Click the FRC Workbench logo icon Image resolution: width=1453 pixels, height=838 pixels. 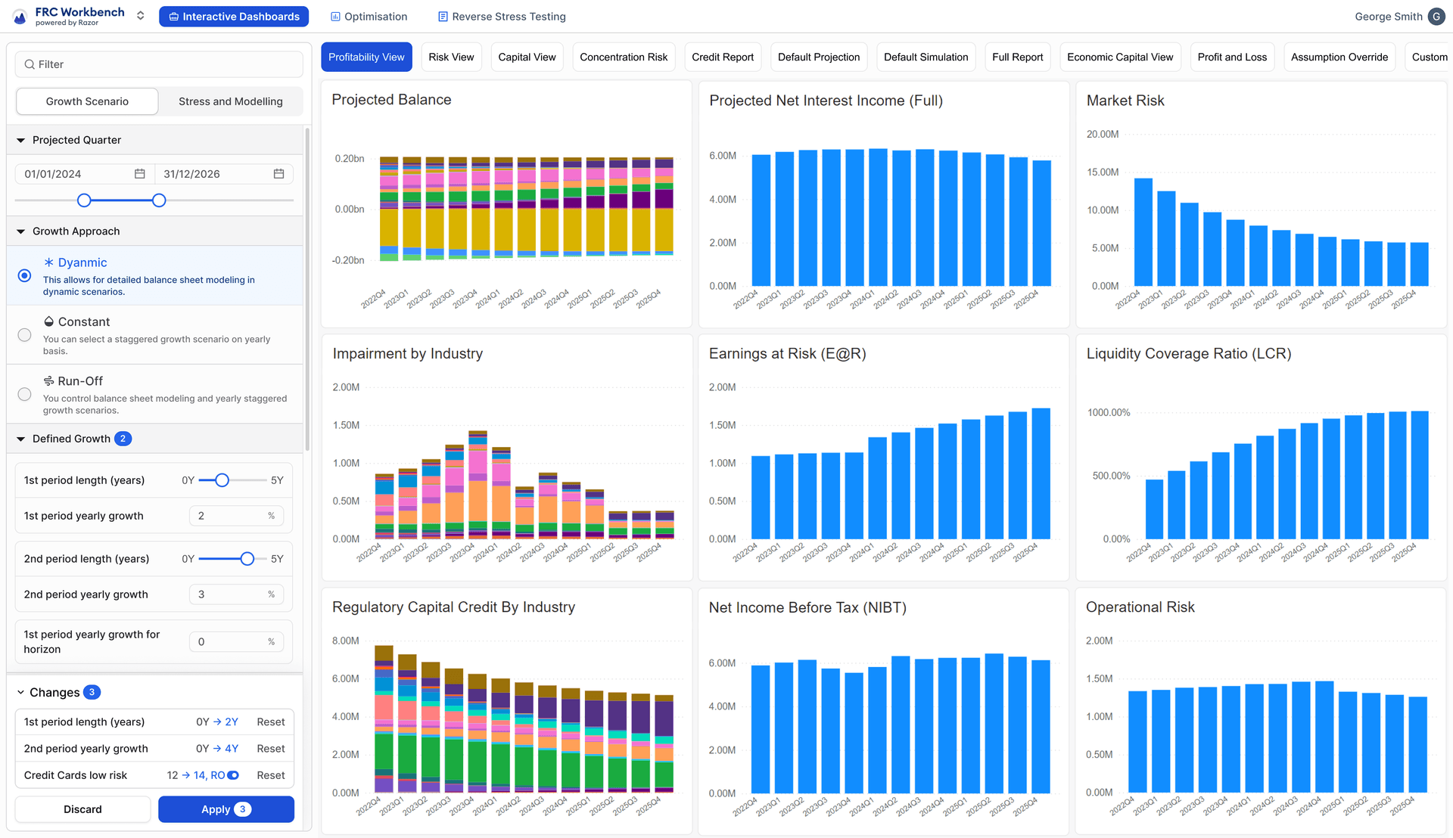(x=20, y=16)
